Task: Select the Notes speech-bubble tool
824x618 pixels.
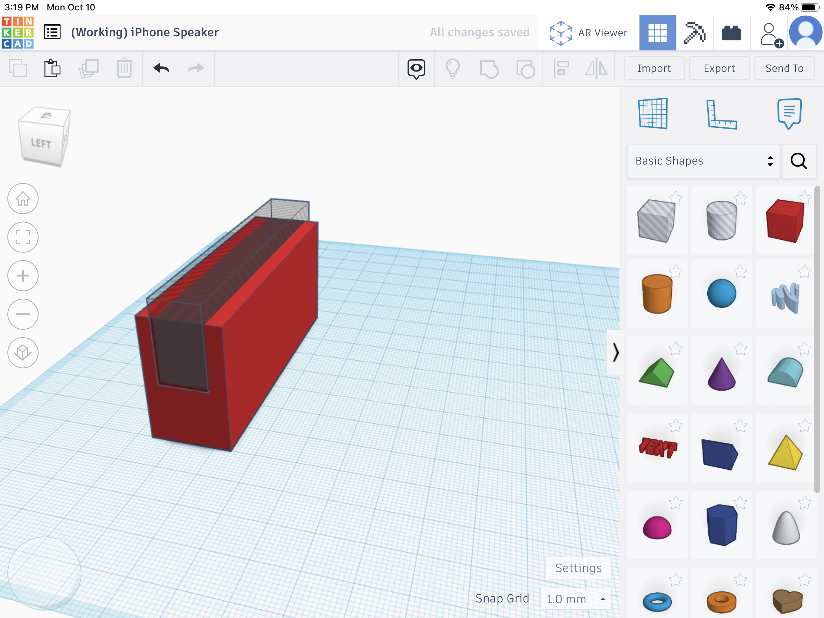Action: tap(789, 114)
